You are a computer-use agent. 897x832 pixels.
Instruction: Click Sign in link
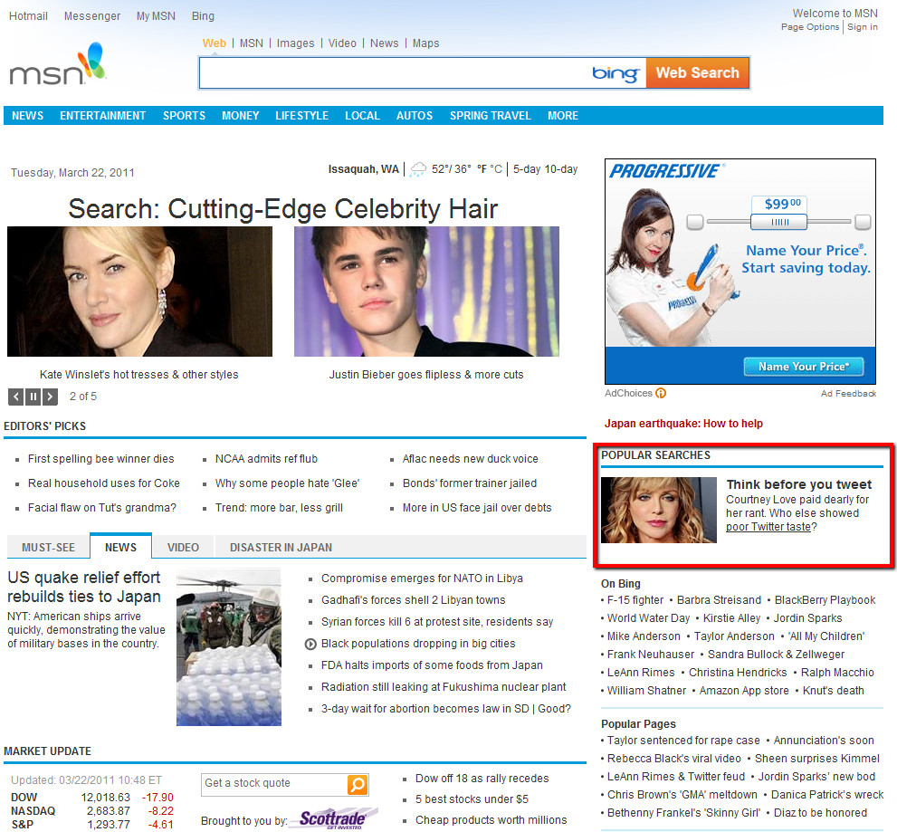pos(862,27)
